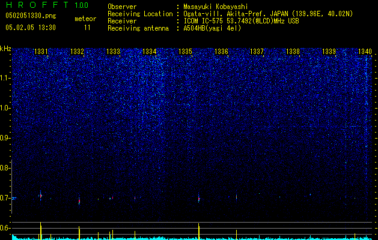Click the date stamp 05.02.05 13:30

[31, 28]
